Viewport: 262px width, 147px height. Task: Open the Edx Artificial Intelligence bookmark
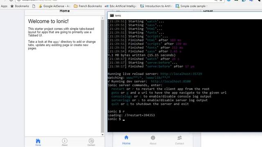(x=120, y=6)
